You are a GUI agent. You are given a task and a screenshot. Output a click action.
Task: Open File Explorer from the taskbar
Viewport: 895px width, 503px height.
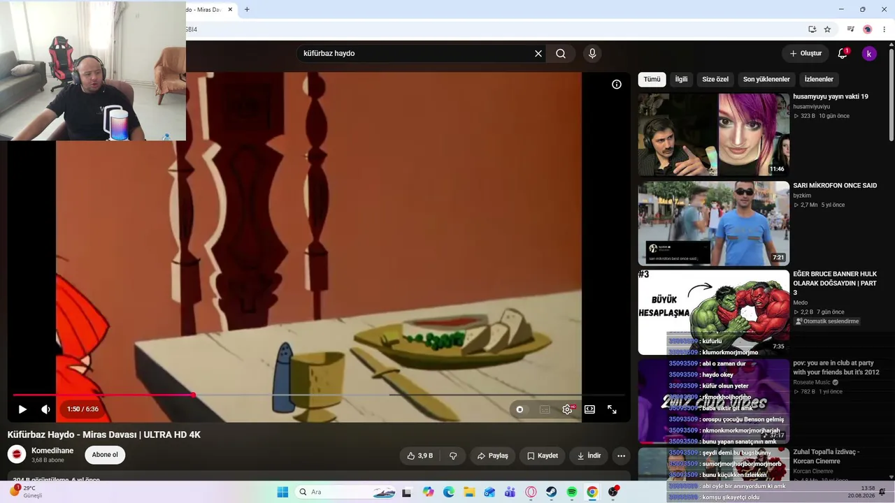tap(469, 492)
